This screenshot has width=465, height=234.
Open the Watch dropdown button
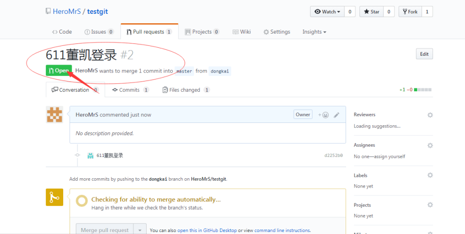(327, 11)
